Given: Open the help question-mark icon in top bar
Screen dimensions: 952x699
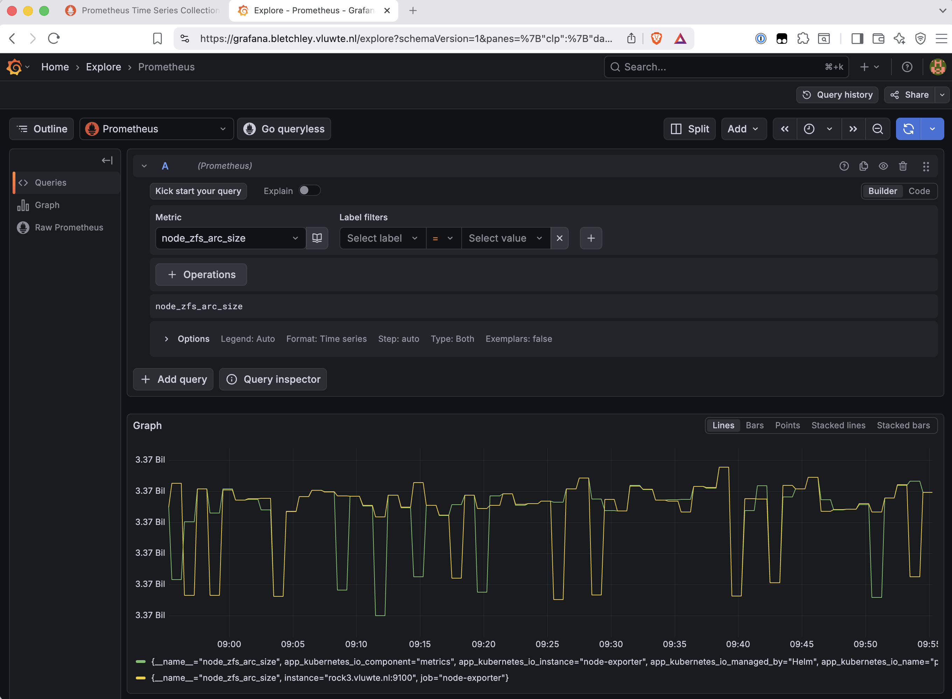Looking at the screenshot, I should click(x=907, y=67).
